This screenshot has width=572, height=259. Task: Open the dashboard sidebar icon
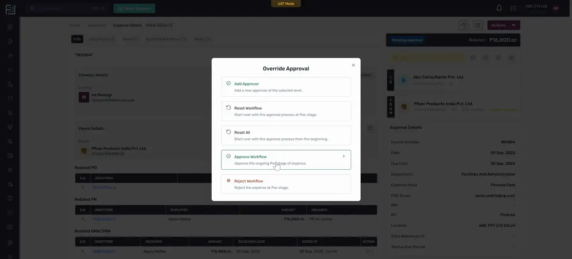click(10, 27)
